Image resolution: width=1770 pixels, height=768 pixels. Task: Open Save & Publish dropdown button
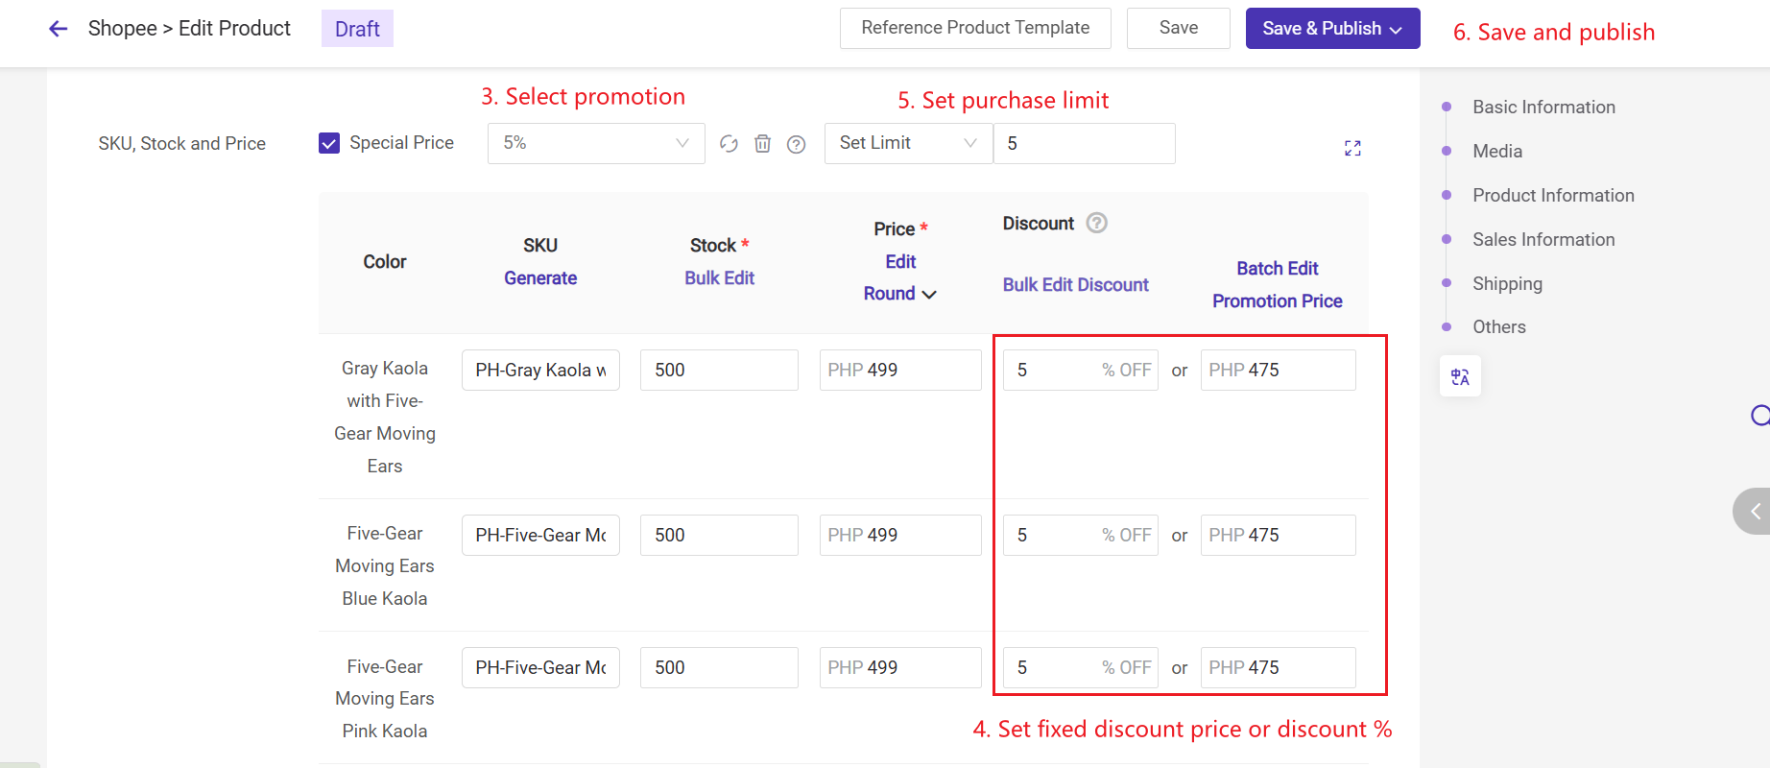(1332, 28)
